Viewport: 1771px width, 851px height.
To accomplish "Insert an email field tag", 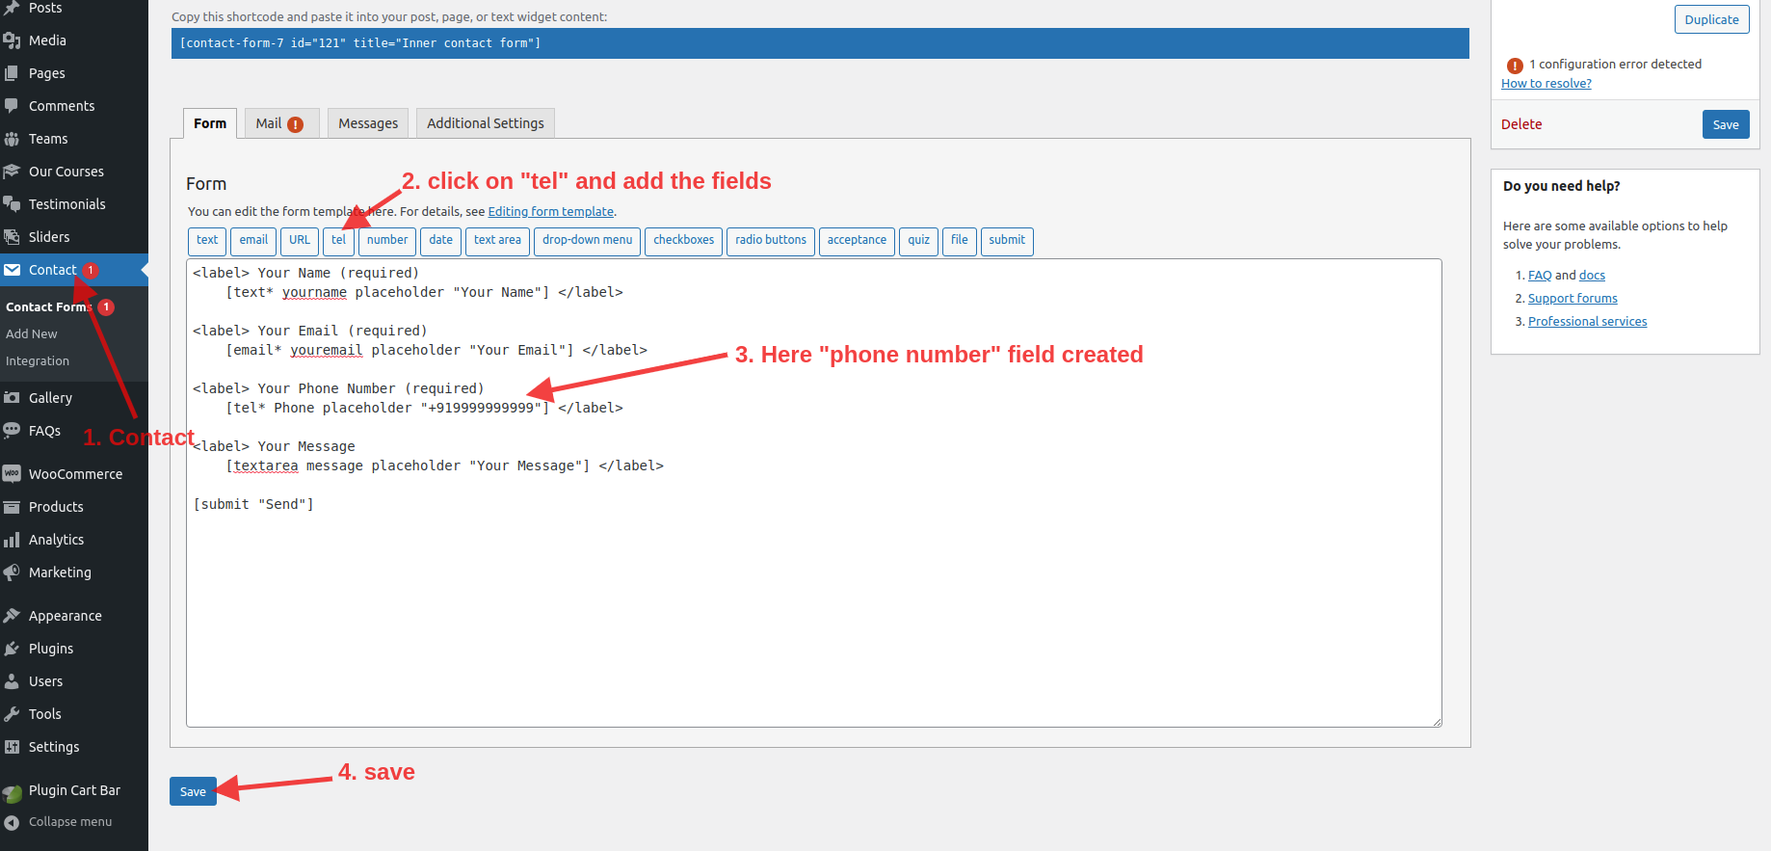I will (x=253, y=241).
